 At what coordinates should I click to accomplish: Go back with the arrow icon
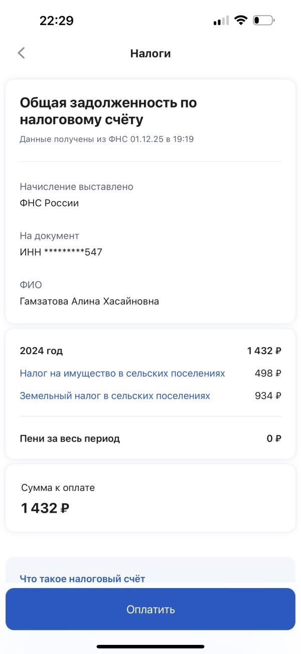click(21, 53)
